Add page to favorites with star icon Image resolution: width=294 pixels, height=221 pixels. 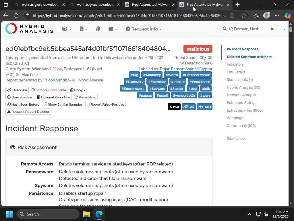click(x=243, y=16)
